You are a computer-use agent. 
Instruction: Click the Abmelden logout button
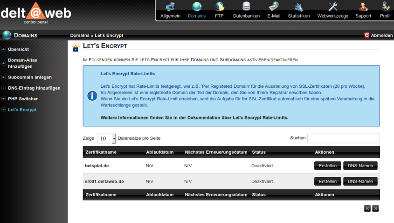point(378,35)
